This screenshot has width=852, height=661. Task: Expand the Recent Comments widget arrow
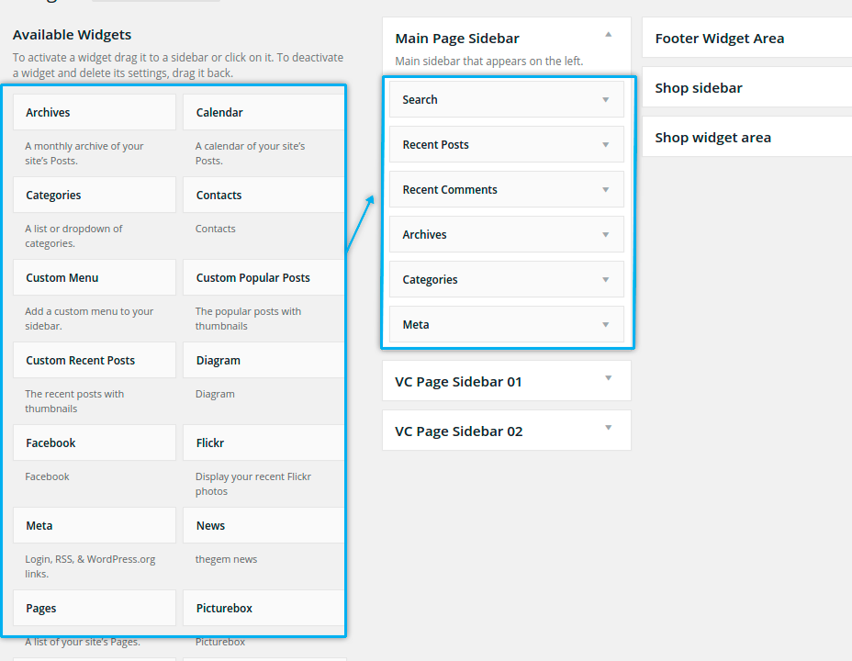tap(605, 189)
